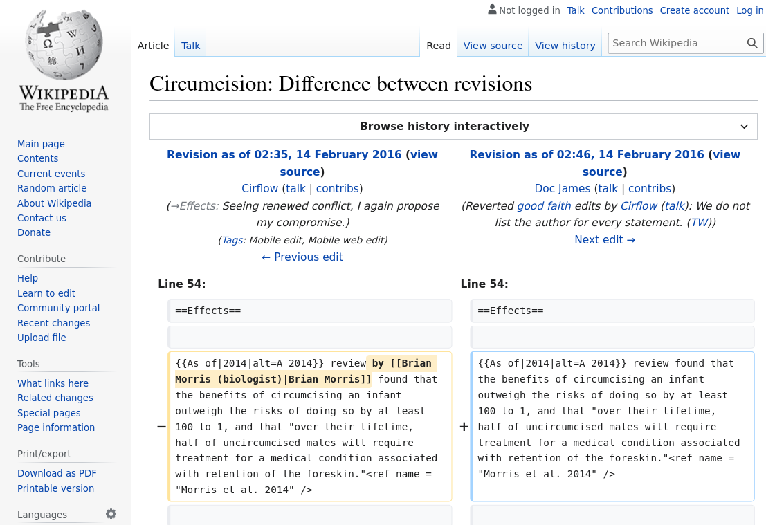The height and width of the screenshot is (525, 766).
Task: Click Create account link
Action: (694, 10)
